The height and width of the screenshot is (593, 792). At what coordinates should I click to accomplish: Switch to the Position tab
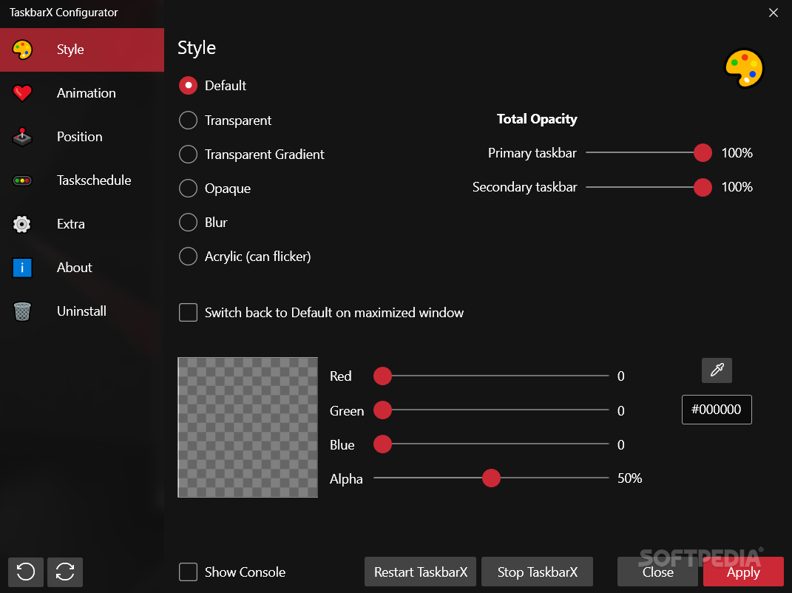tap(82, 136)
